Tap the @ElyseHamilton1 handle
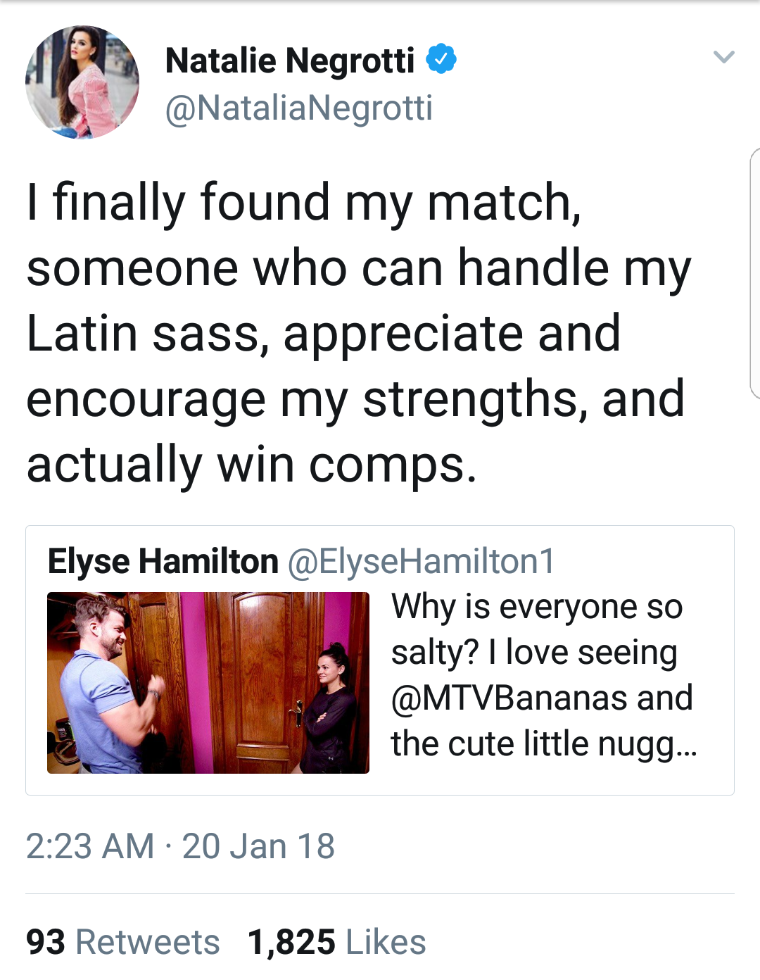 point(422,562)
